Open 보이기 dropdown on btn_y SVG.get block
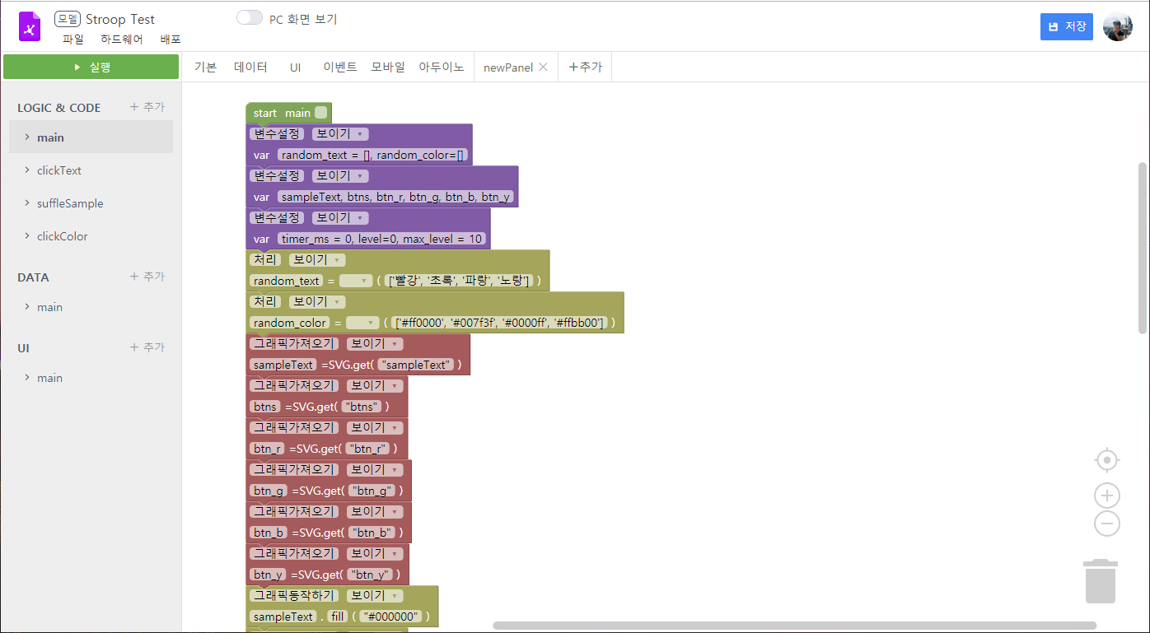The image size is (1150, 633). coord(374,553)
